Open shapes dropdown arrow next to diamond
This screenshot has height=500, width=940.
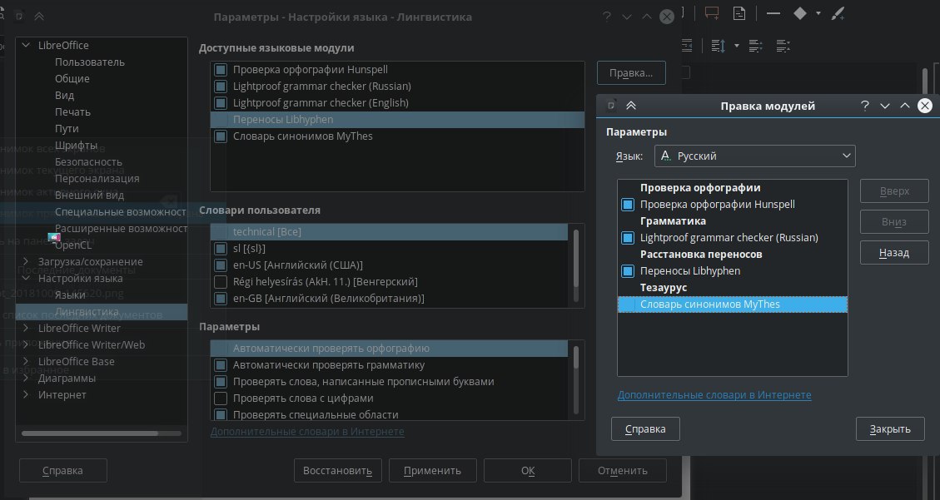click(818, 13)
